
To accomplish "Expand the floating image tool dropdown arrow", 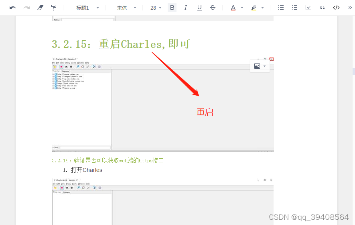I will click(264, 66).
